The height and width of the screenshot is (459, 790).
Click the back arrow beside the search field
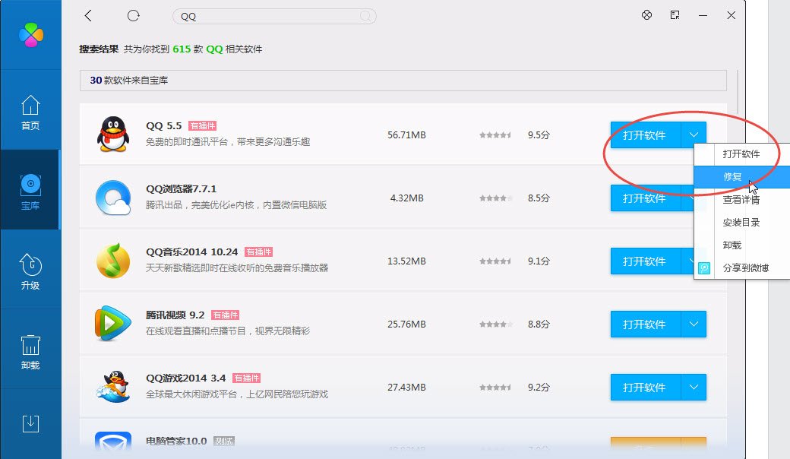(88, 15)
